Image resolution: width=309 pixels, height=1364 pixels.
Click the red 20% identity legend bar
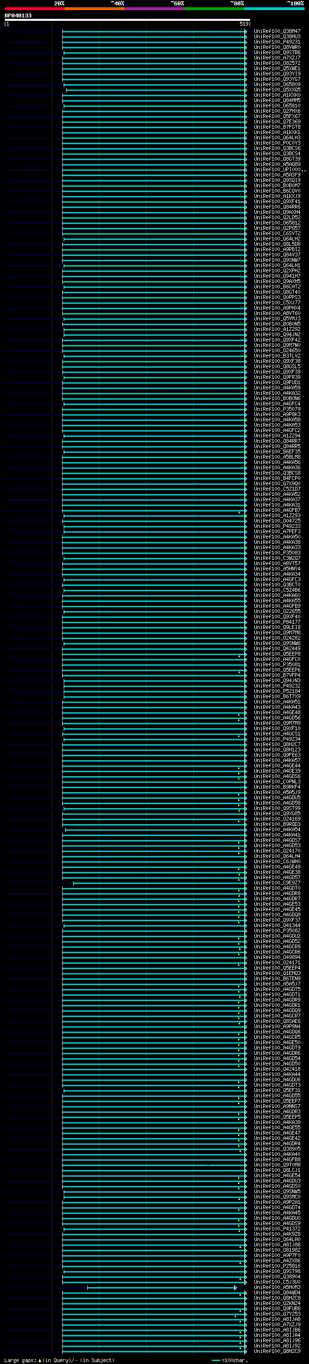point(34,9)
